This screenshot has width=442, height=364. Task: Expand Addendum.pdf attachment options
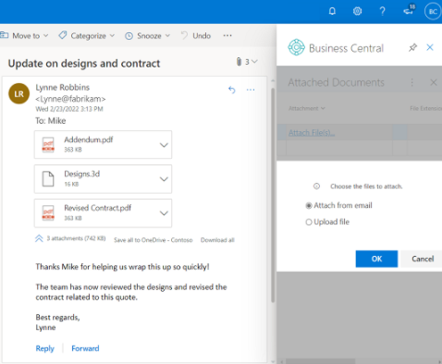tap(164, 145)
